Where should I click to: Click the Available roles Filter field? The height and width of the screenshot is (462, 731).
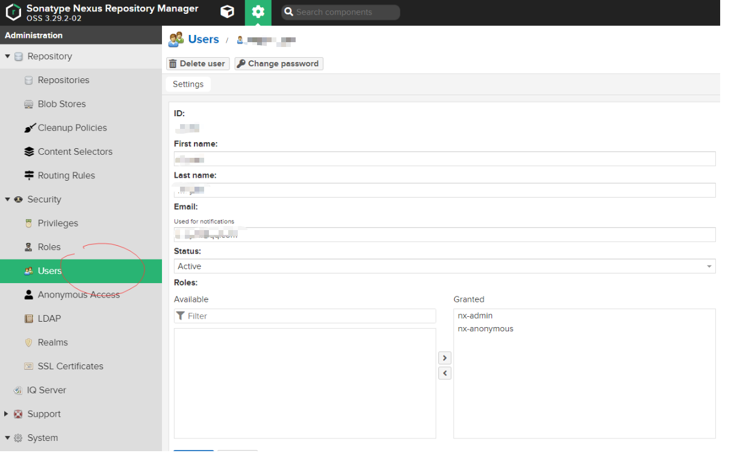[x=305, y=316]
